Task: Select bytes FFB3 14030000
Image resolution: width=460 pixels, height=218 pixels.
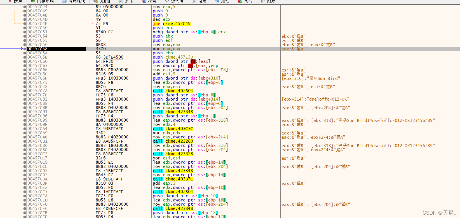Action: click(x=112, y=99)
